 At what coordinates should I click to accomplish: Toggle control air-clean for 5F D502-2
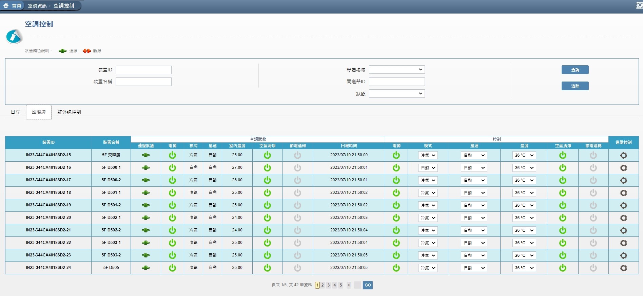click(x=563, y=230)
